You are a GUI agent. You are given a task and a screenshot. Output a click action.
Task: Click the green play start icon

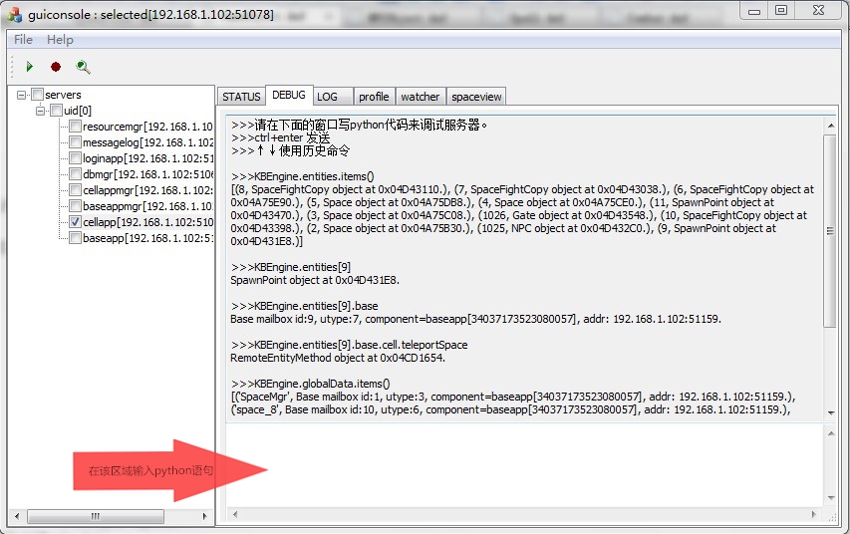pos(30,67)
